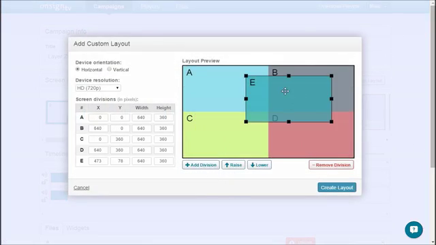Click the right-middle resize handle of division E
This screenshot has height=245, width=436.
332,99
